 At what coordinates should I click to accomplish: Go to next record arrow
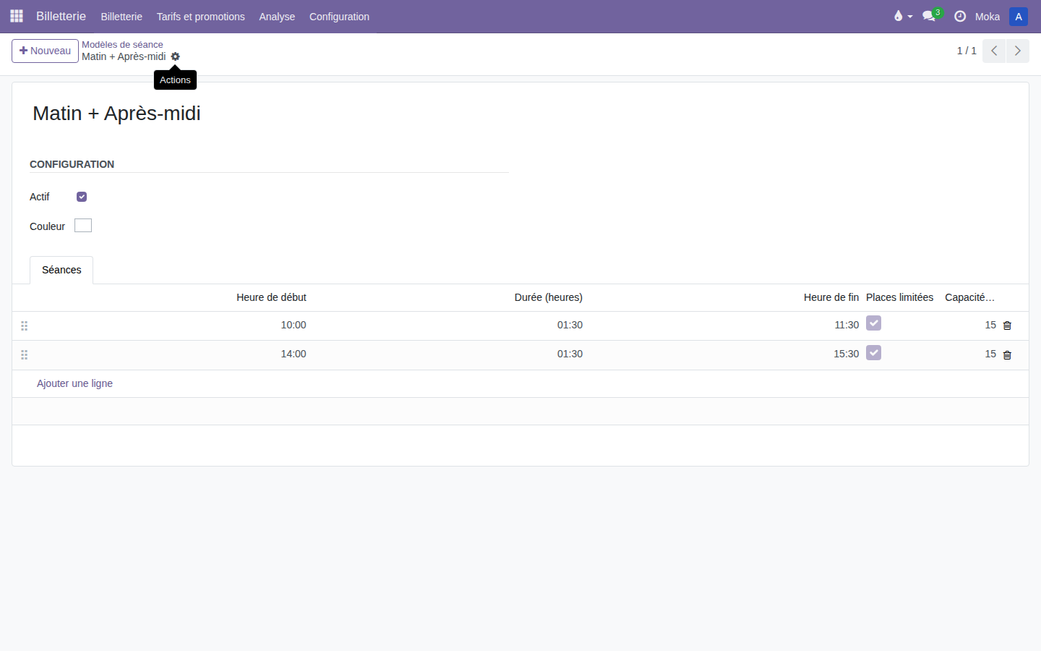point(1018,51)
